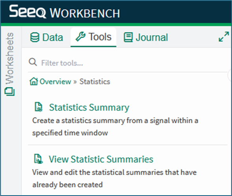Screen dimensions: 232x196
Task: Open the Worksheets side panel label
Action: [x=10, y=58]
